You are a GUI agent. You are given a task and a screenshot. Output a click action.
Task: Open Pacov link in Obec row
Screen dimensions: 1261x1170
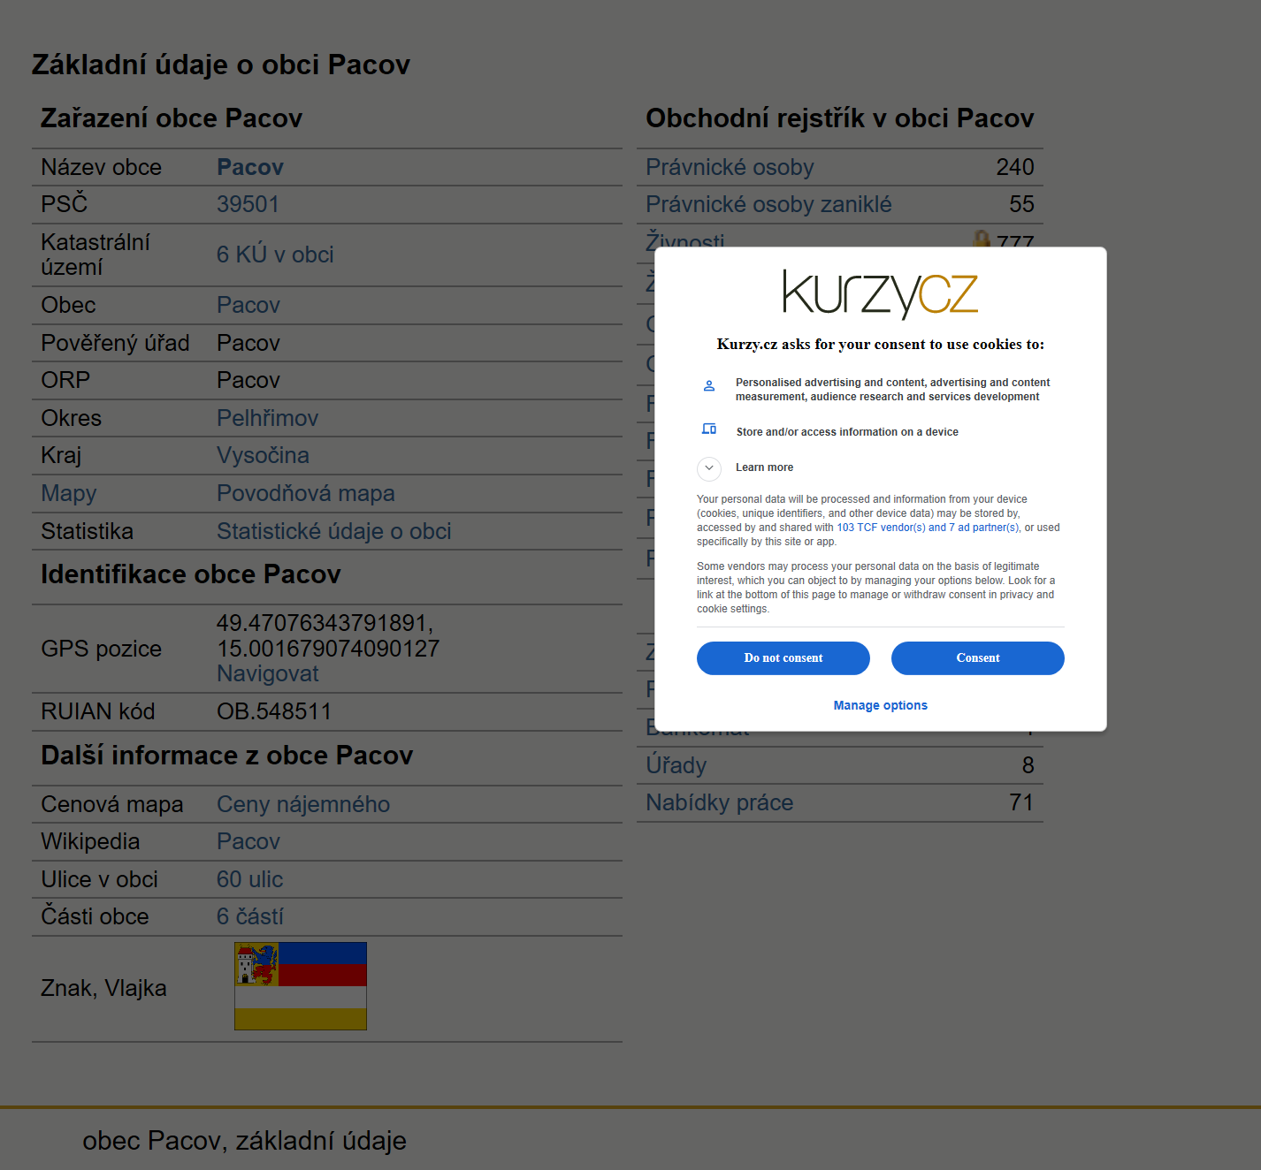[x=248, y=305]
